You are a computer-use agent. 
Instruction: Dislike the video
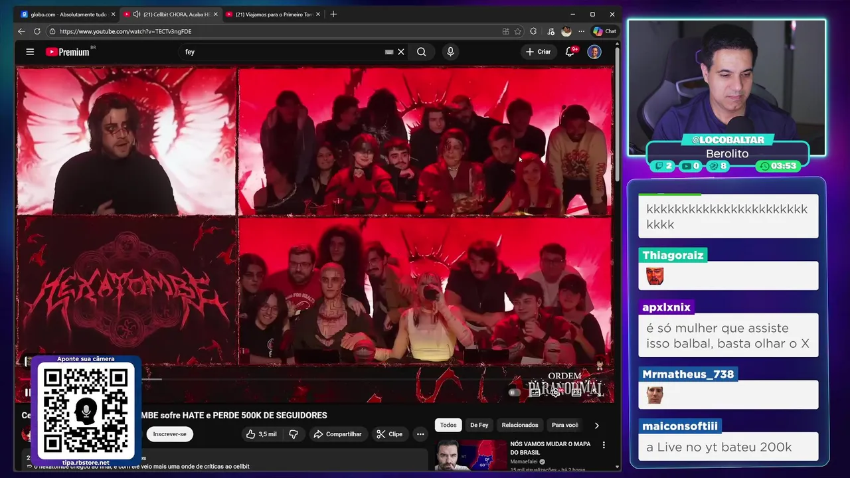coord(294,434)
